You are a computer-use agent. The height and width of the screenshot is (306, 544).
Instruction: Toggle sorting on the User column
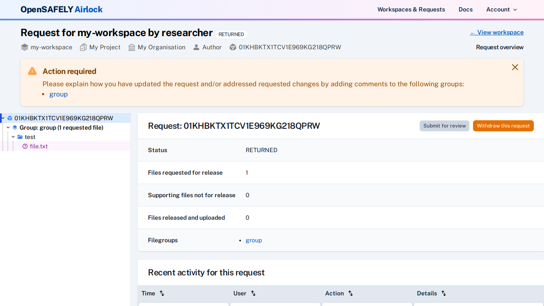pyautogui.click(x=253, y=293)
